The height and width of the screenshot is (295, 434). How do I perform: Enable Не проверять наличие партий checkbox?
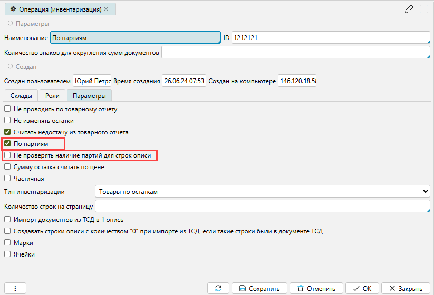[7, 155]
